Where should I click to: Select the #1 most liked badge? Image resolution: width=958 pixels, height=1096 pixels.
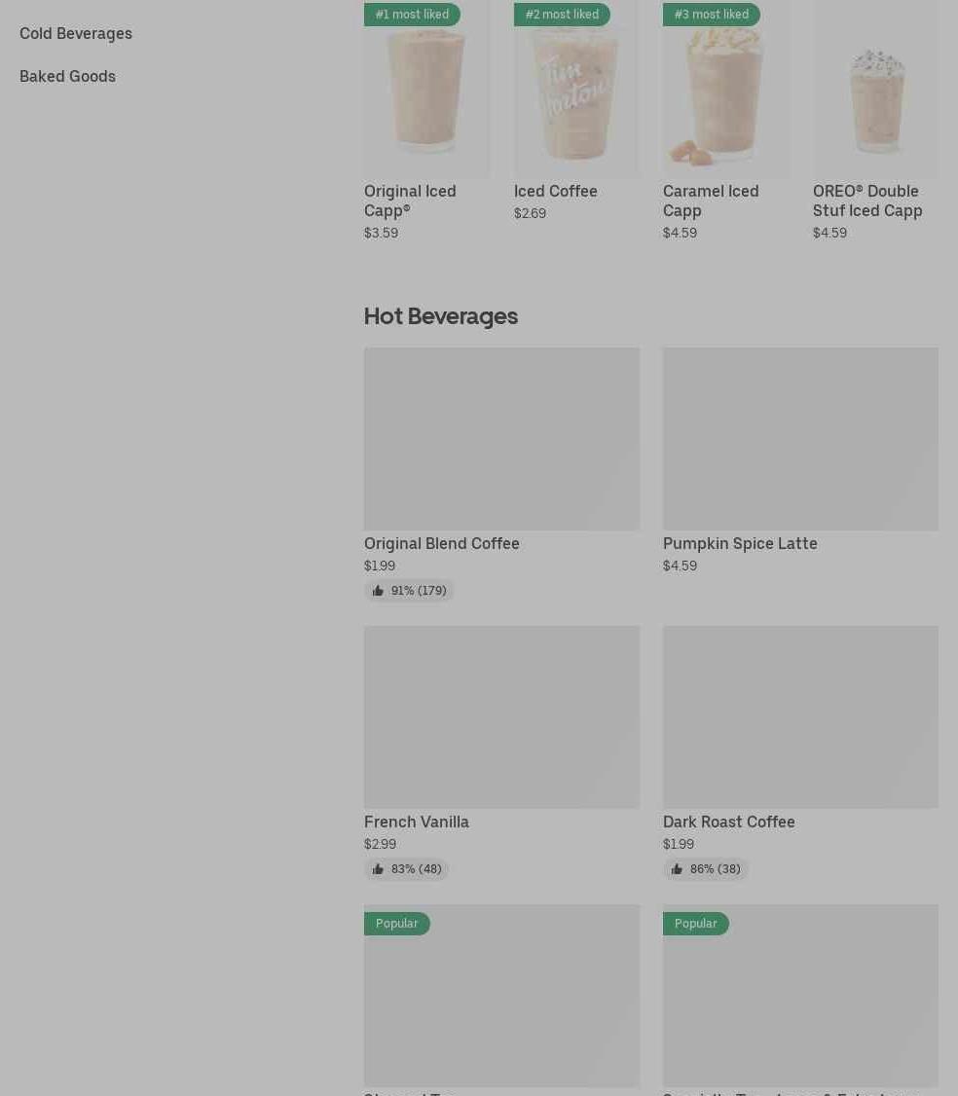pos(412,14)
